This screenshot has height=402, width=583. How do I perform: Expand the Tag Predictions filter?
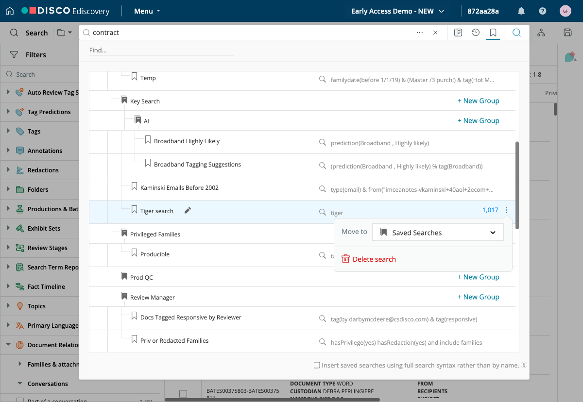(x=8, y=112)
